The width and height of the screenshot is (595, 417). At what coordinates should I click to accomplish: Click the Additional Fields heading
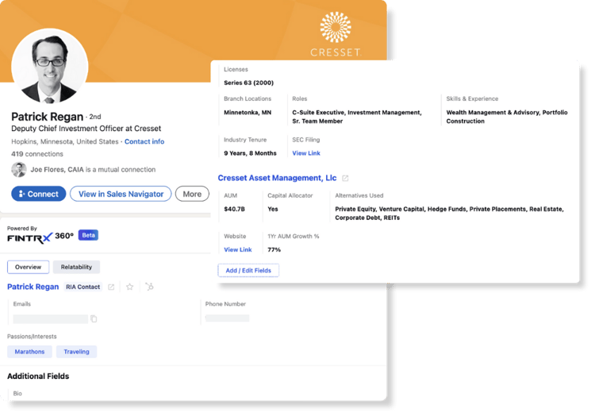coord(38,376)
